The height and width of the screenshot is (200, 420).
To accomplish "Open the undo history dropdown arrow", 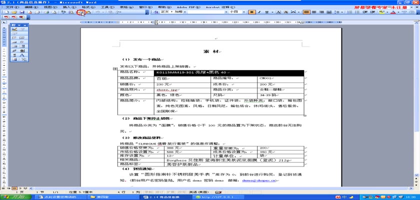I will coord(103,12).
